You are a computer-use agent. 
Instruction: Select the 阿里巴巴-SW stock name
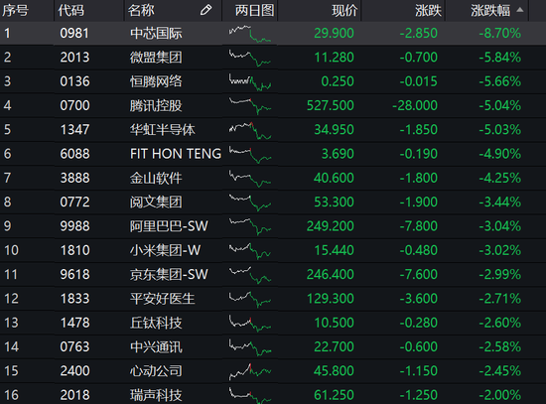(169, 226)
